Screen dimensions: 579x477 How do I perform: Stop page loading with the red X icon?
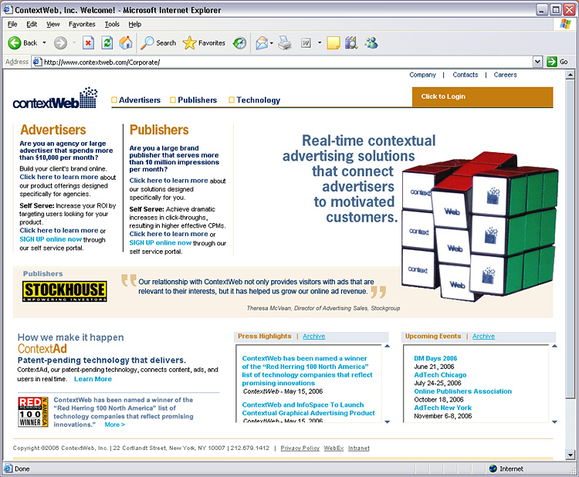[x=88, y=42]
